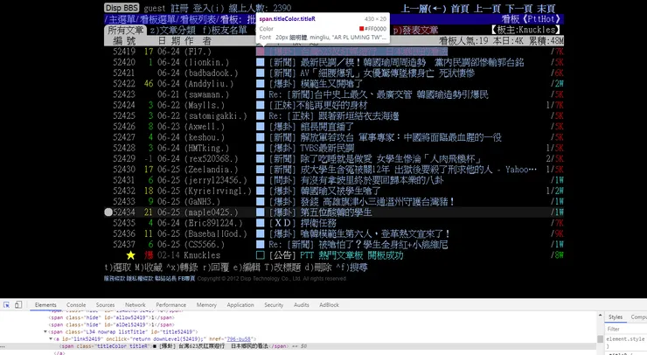Click the Elements panel vertical scrollbar thumb
The image size is (647, 355).
(x=601, y=339)
